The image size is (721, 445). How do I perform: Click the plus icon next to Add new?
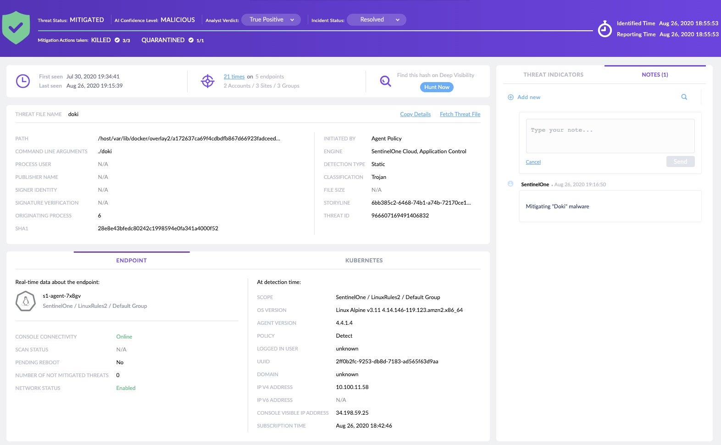click(x=510, y=97)
